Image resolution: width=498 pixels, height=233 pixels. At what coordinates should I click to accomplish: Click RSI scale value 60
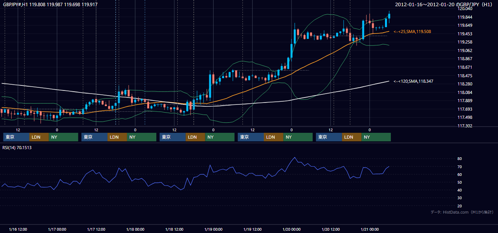(x=460, y=175)
